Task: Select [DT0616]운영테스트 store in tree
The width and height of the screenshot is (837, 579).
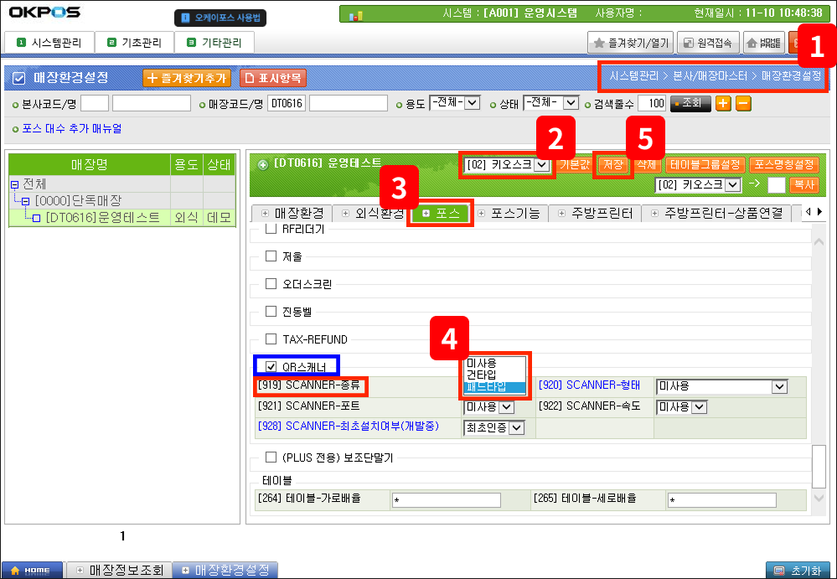Action: [x=94, y=218]
